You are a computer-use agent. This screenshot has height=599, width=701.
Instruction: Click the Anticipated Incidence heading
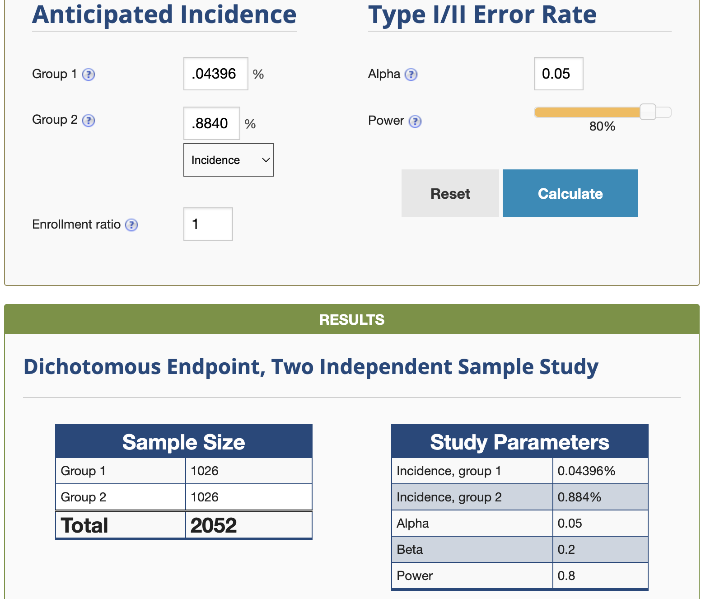(164, 14)
